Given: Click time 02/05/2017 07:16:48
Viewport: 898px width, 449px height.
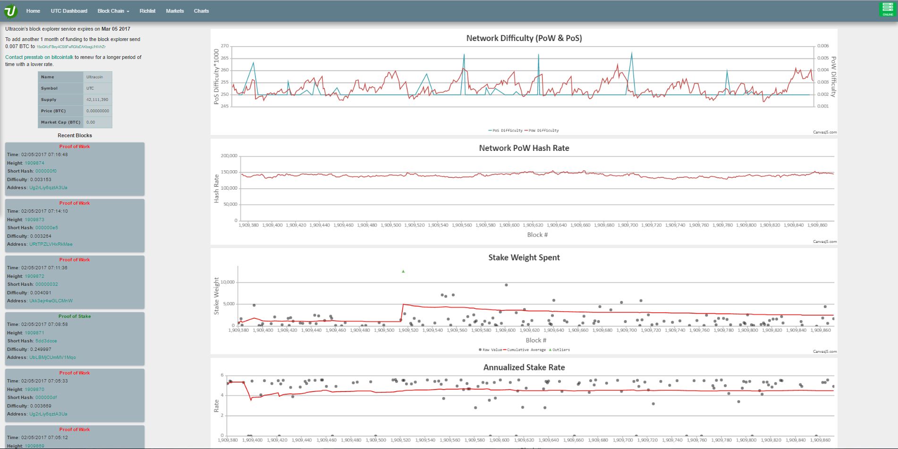Looking at the screenshot, I should (x=44, y=155).
